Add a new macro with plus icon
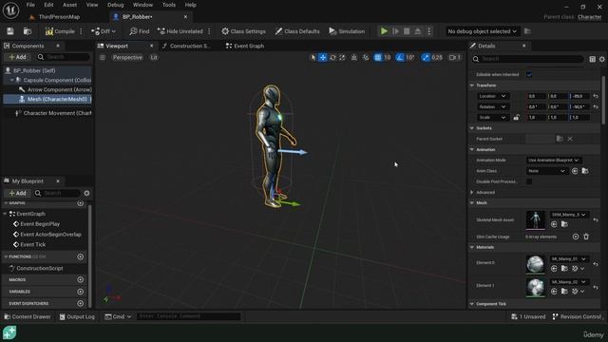The width and height of the screenshot is (608, 342). (80, 279)
